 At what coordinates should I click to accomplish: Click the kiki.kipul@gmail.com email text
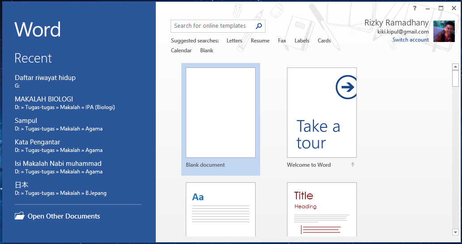pos(403,32)
